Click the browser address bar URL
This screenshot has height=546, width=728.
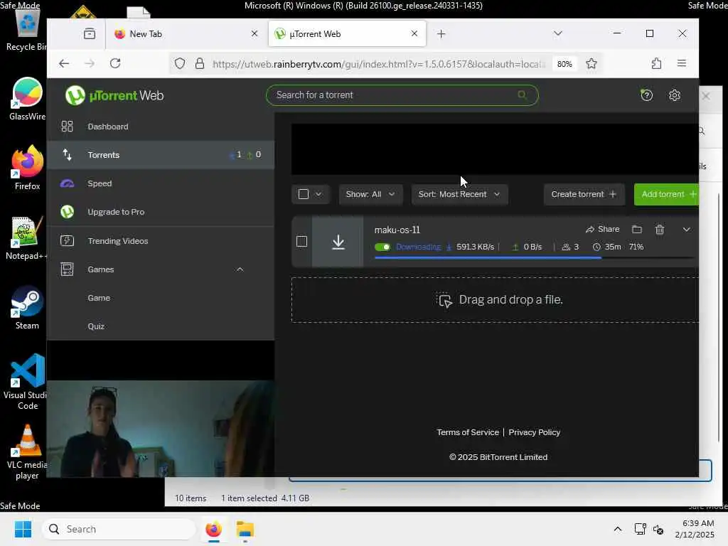[x=378, y=64]
